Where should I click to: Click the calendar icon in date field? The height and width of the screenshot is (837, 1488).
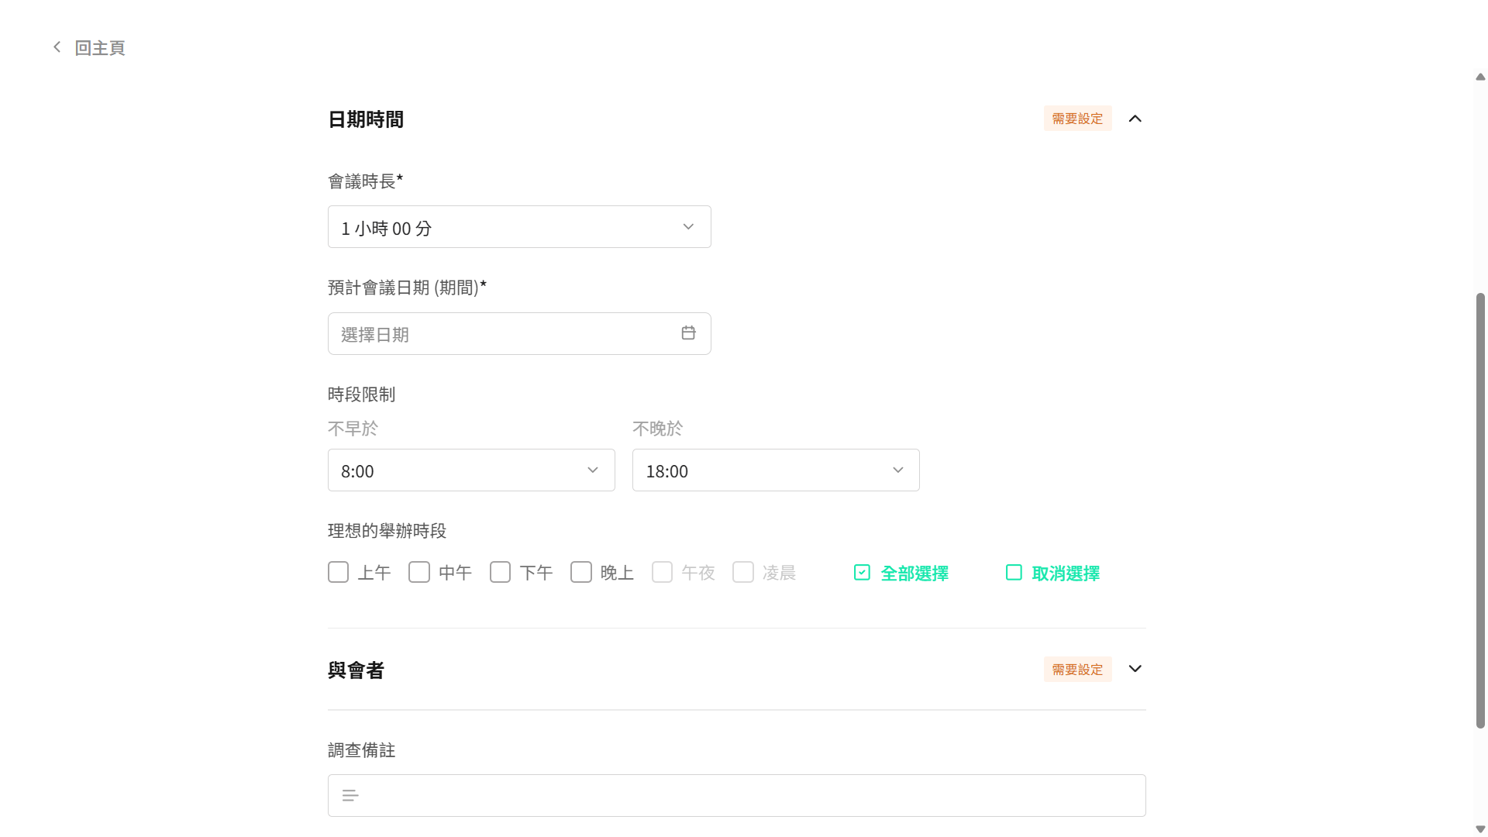click(688, 333)
